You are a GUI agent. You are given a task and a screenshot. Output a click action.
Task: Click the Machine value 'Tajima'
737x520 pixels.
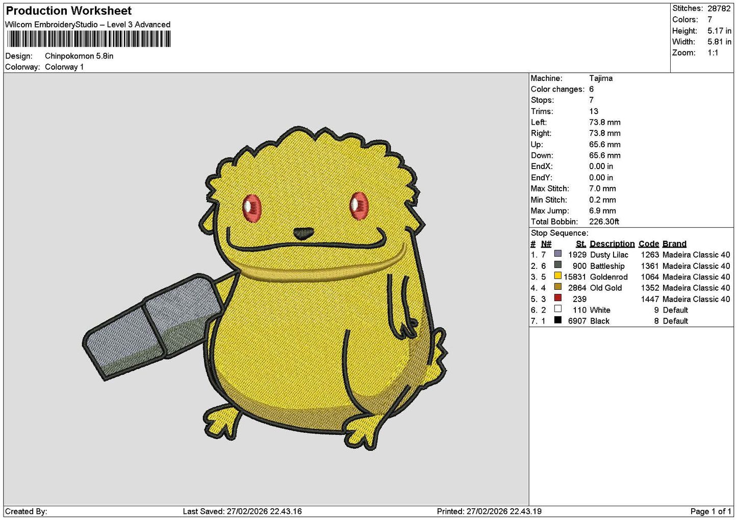(x=601, y=78)
